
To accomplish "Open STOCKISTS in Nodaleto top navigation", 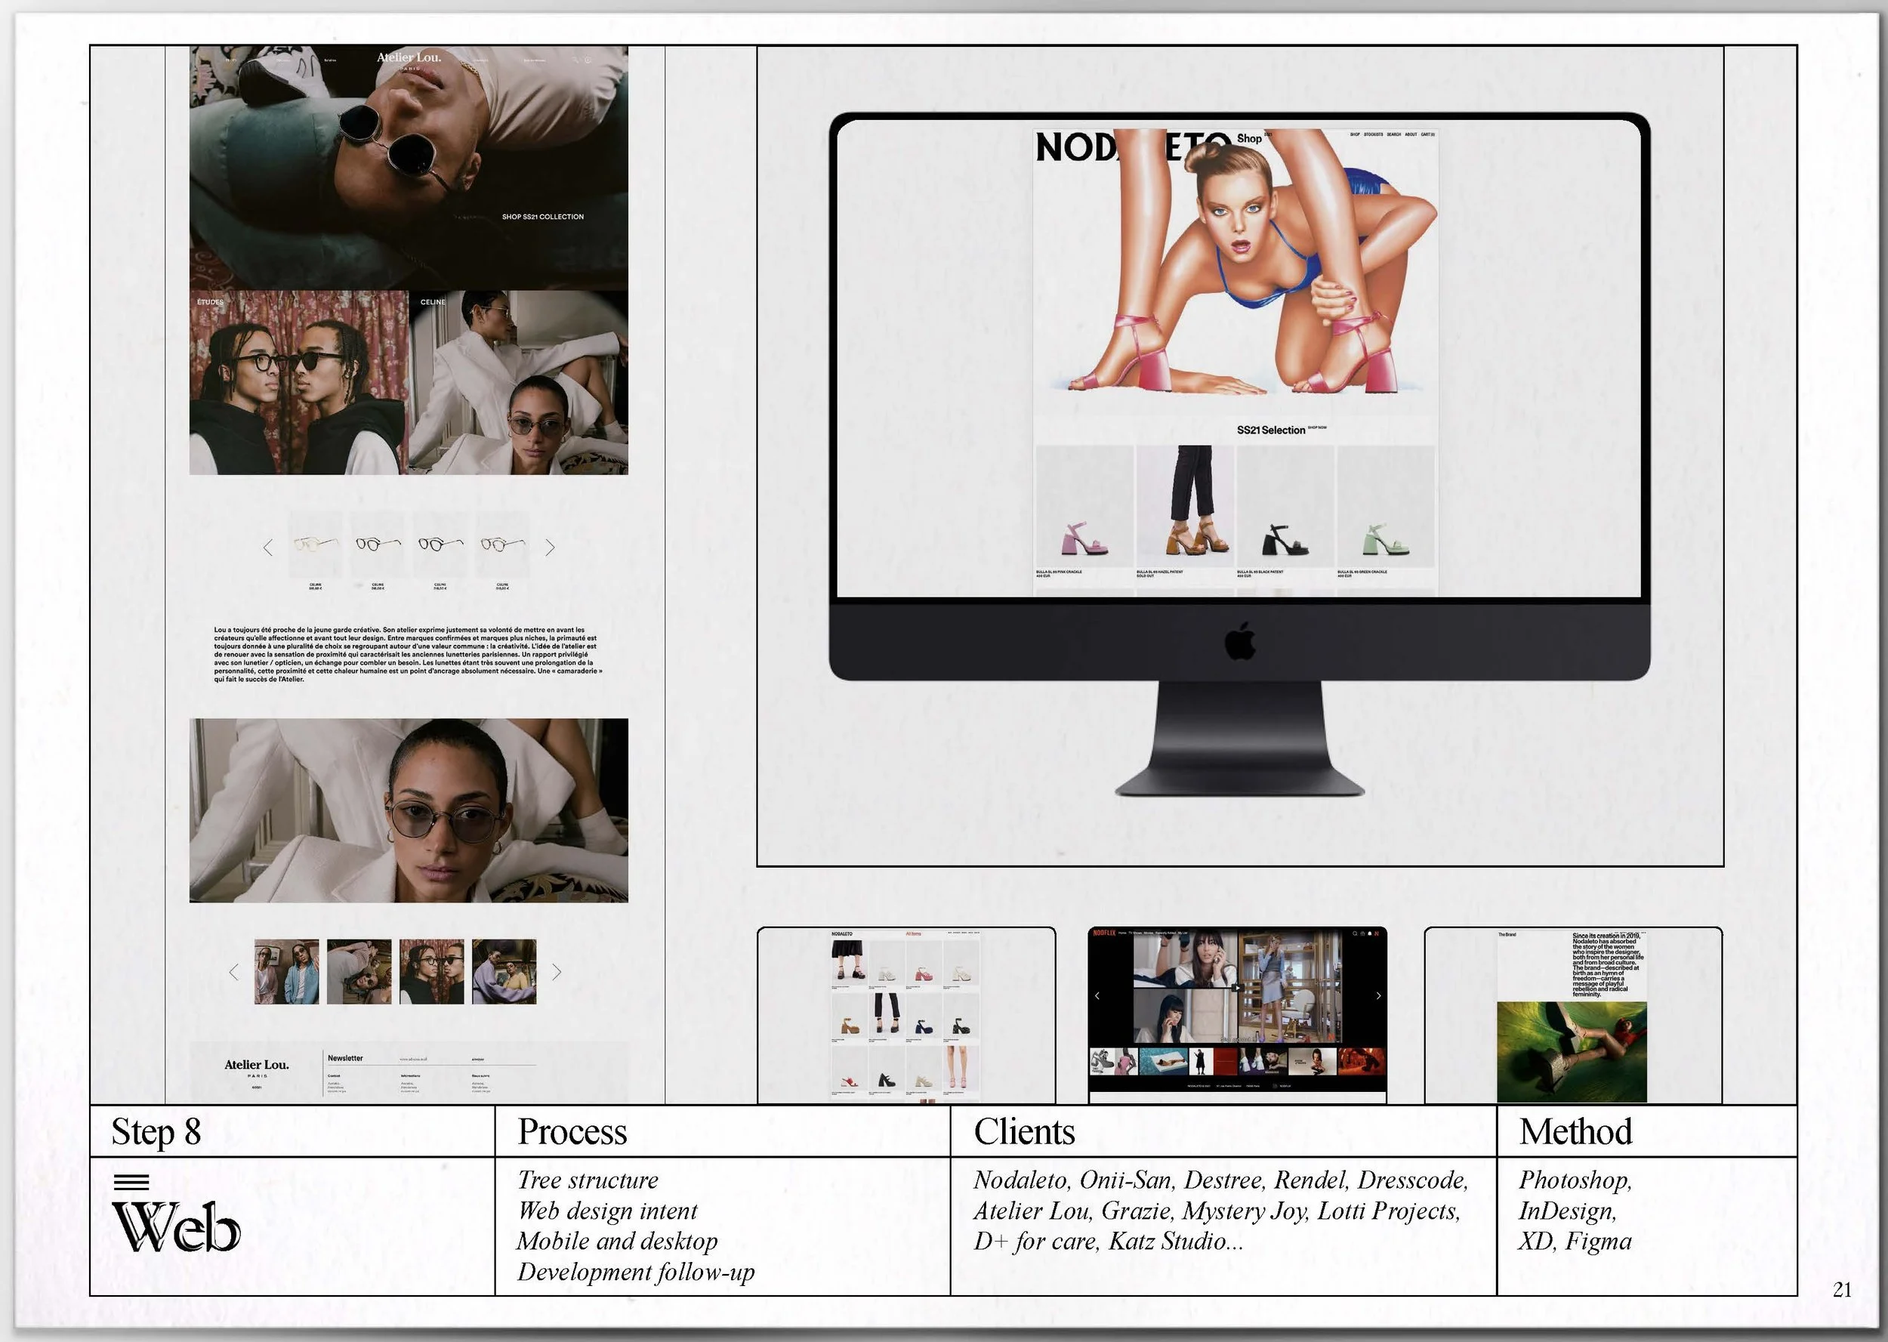I will click(1373, 134).
